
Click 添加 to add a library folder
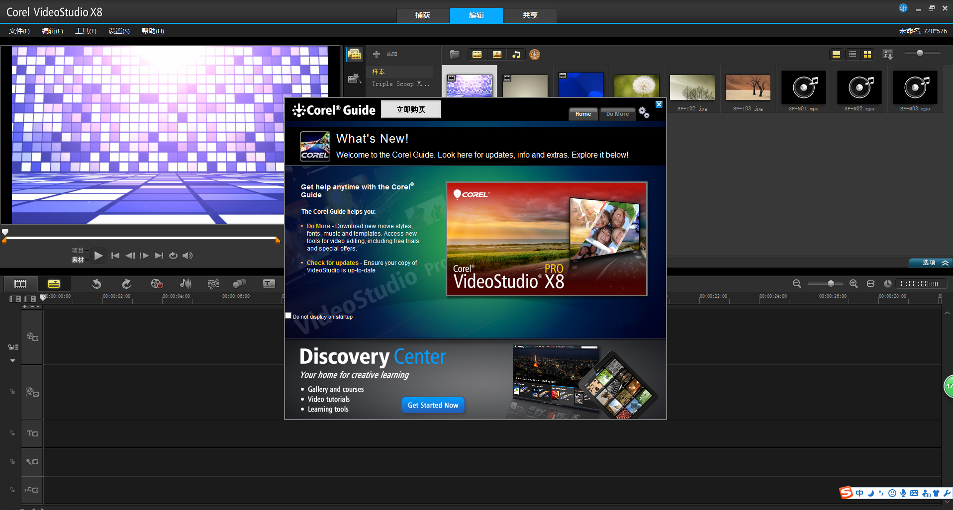point(385,54)
